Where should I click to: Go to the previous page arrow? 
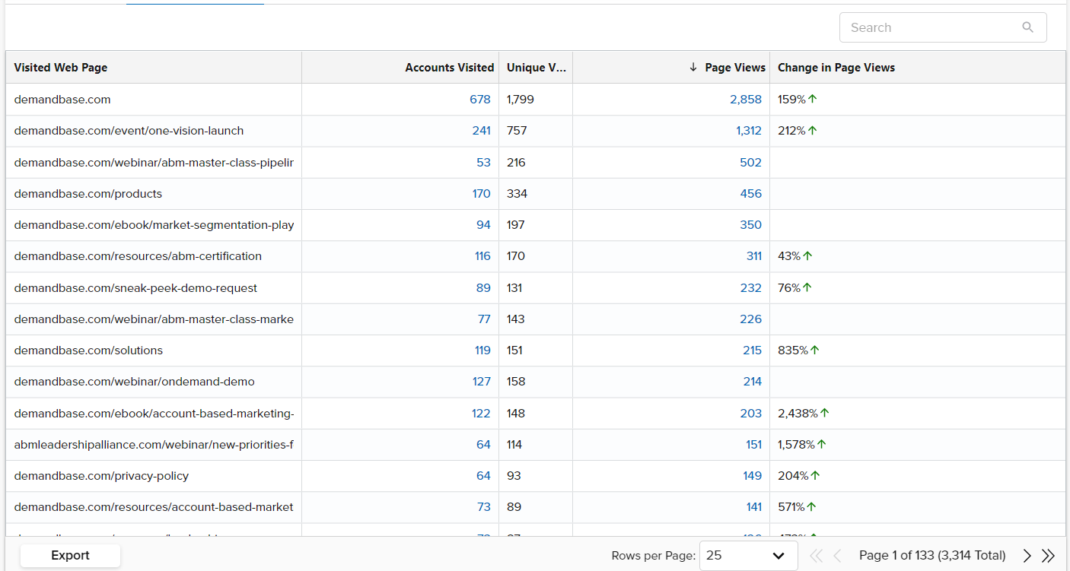tap(837, 556)
